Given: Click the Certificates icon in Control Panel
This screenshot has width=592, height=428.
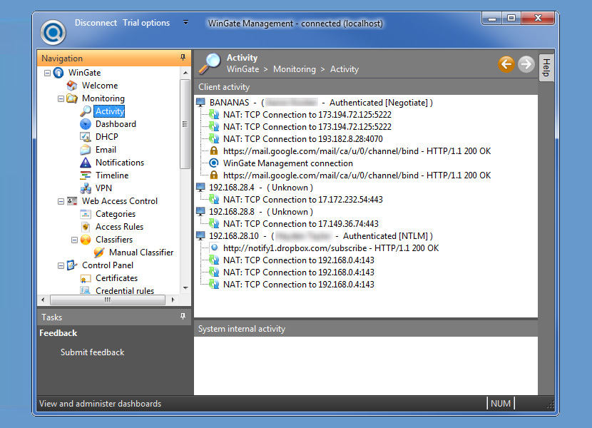Looking at the screenshot, I should [87, 277].
